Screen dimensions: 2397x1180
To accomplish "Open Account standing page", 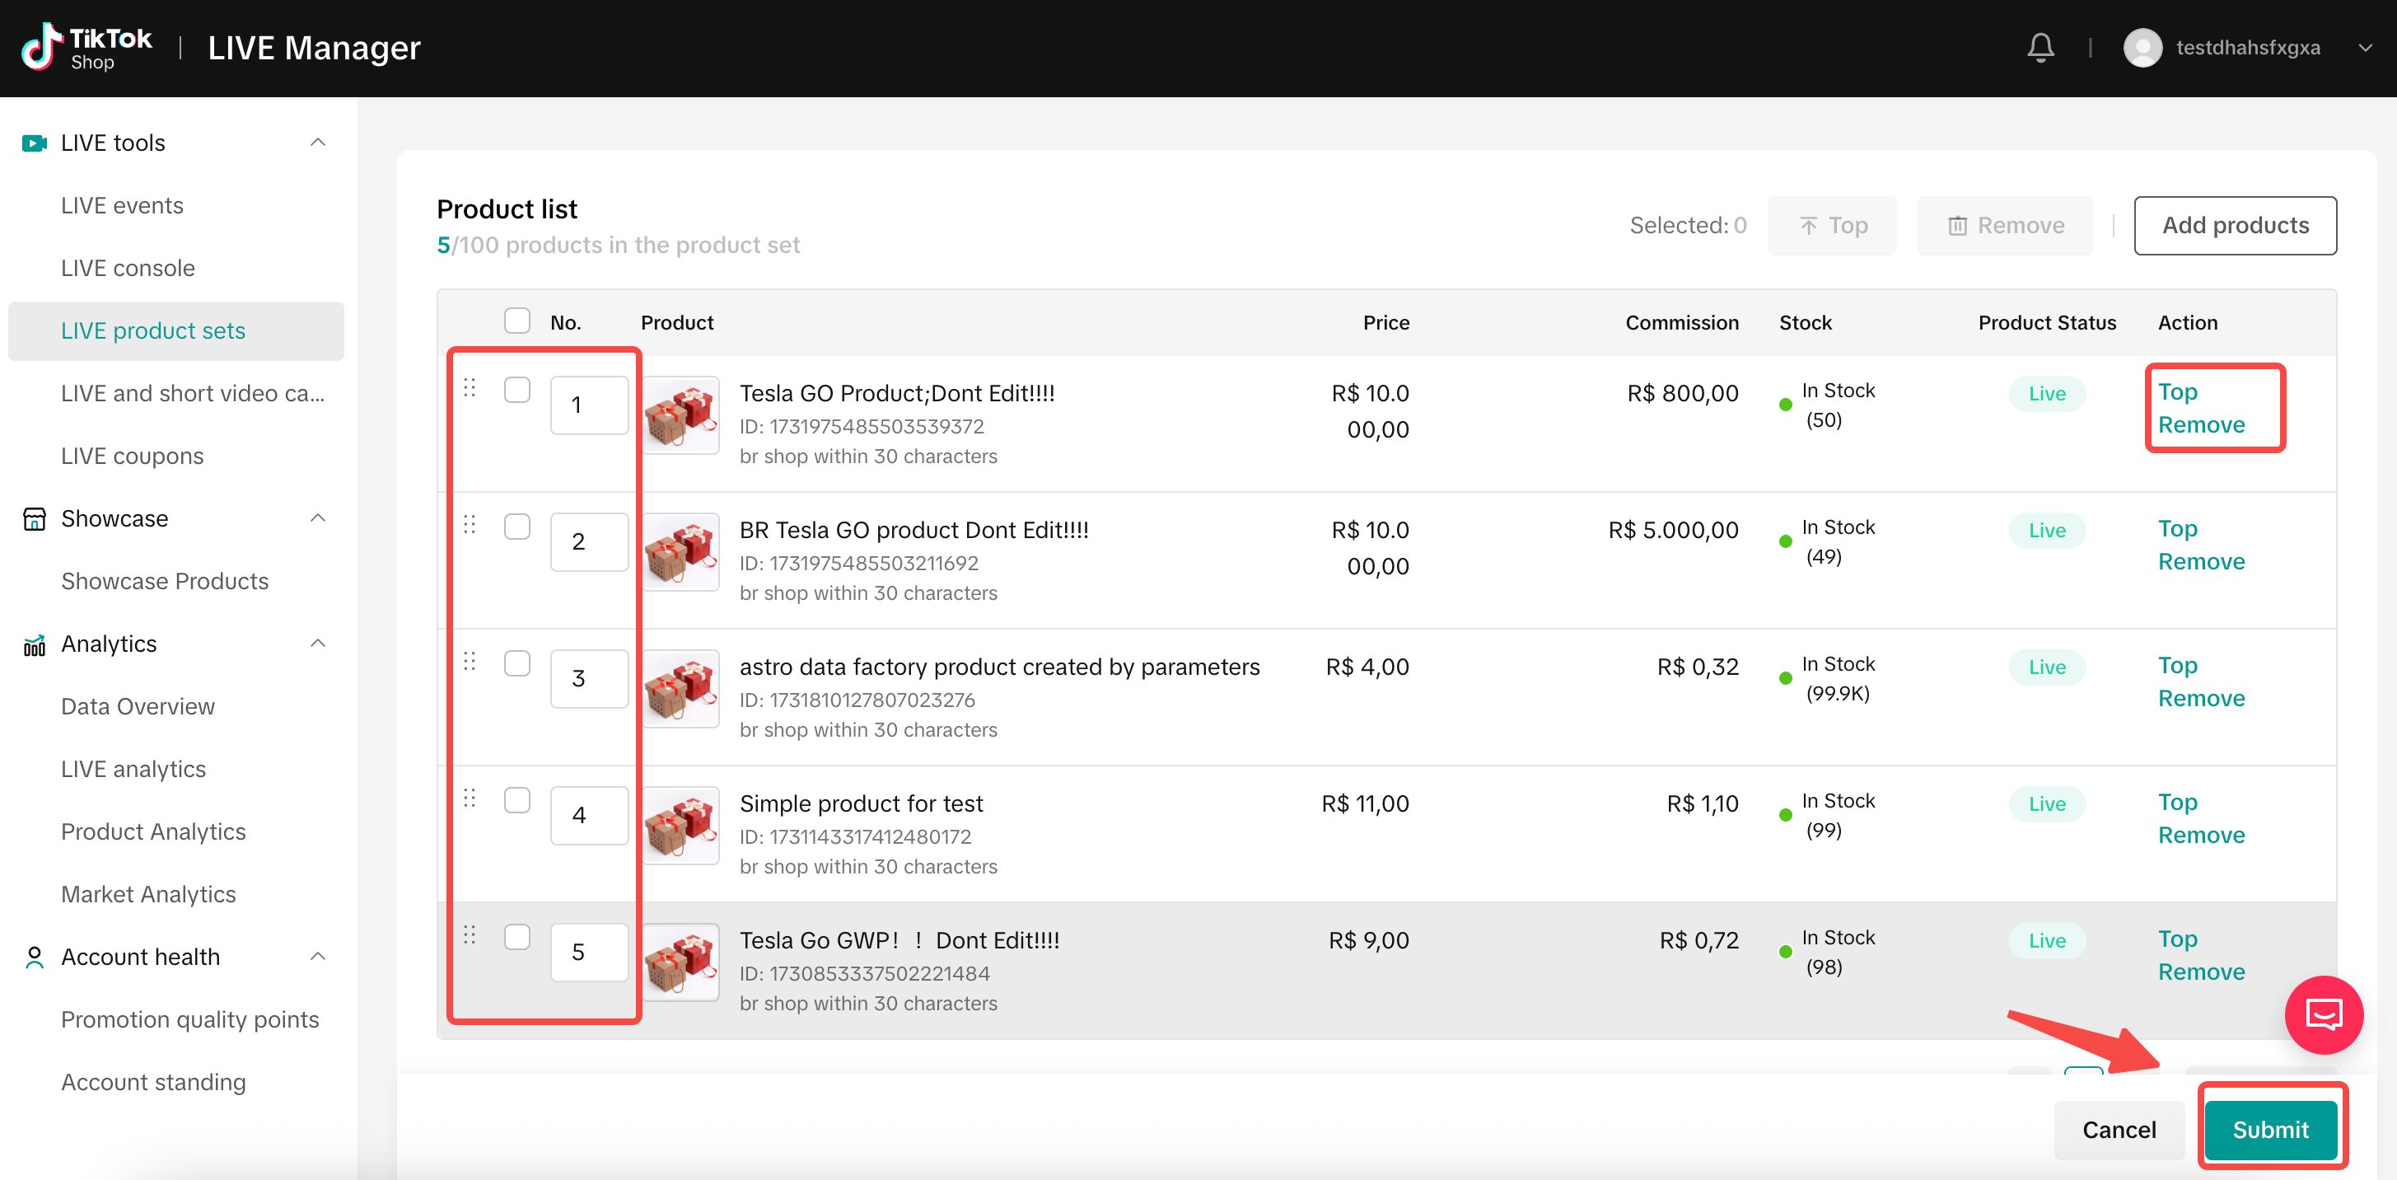I will [x=153, y=1082].
